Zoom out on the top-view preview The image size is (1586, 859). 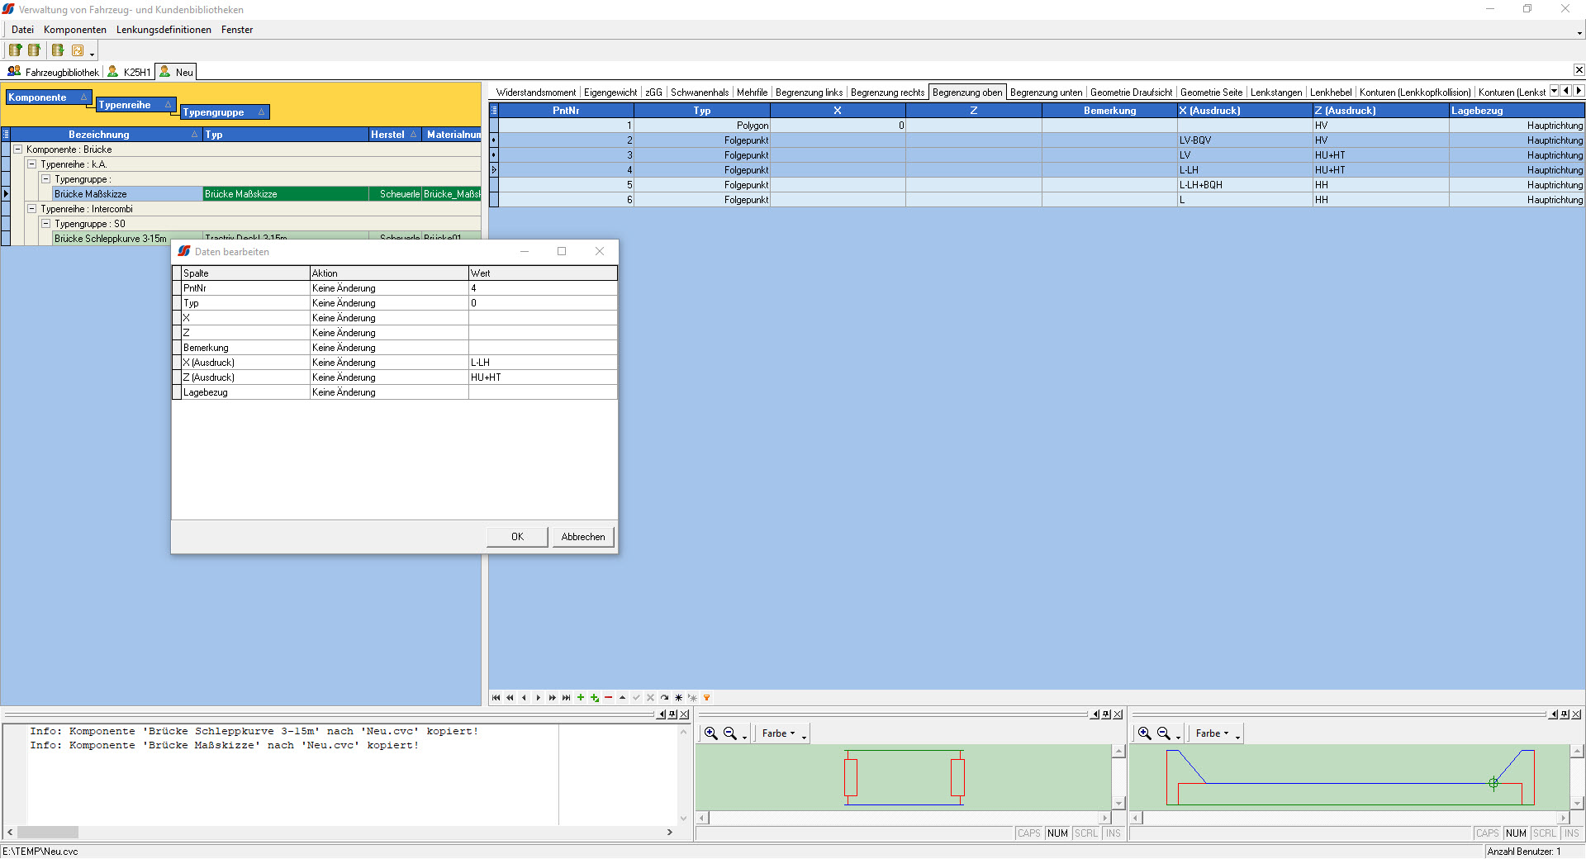coord(730,733)
